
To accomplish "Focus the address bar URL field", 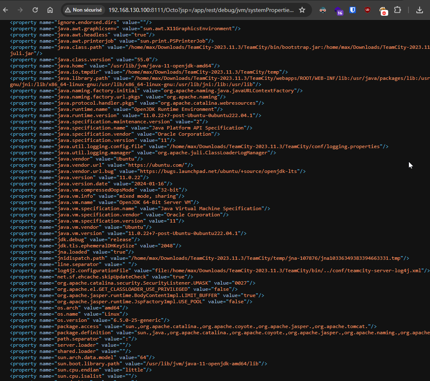I will click(201, 10).
